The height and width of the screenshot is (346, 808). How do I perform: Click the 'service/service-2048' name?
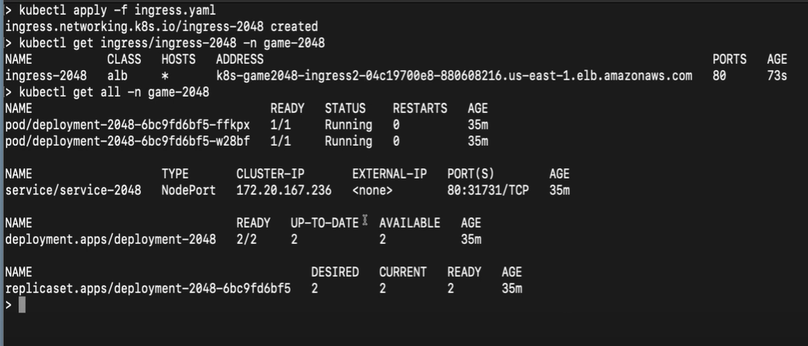pos(73,191)
